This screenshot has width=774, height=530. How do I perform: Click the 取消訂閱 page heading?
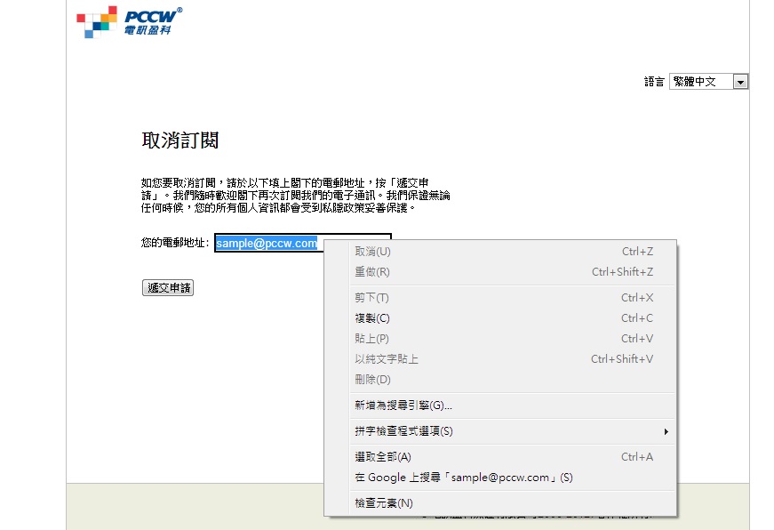(180, 141)
